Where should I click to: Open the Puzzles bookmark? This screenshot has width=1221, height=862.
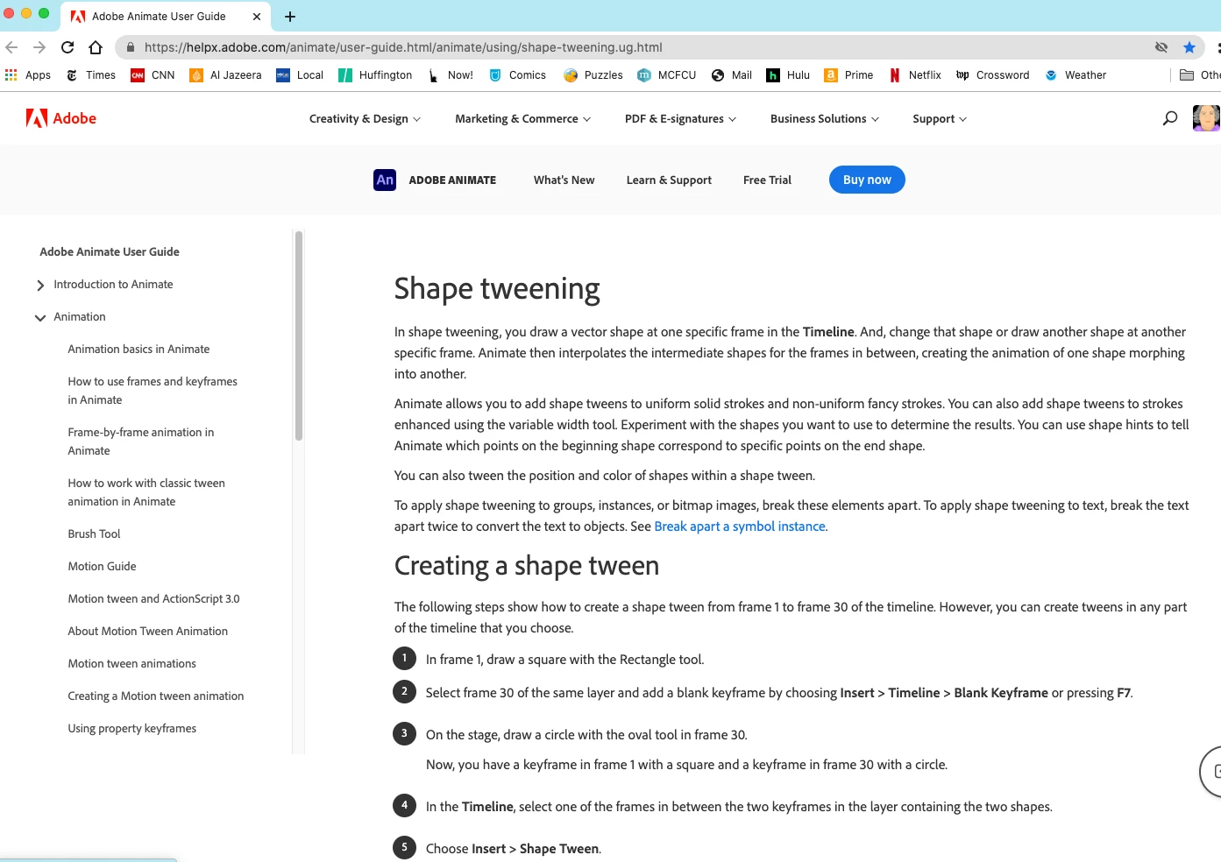pos(593,75)
